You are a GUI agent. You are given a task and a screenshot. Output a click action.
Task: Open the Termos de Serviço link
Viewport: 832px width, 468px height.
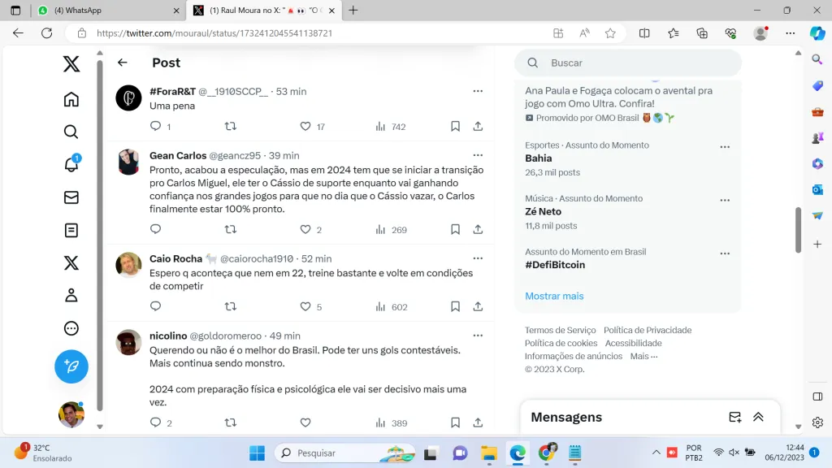pos(560,330)
